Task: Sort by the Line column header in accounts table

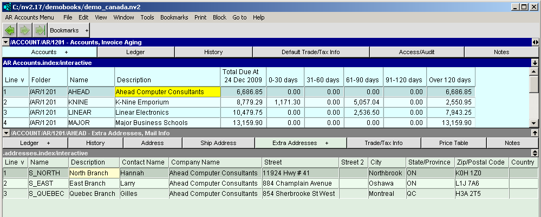Action: point(15,80)
